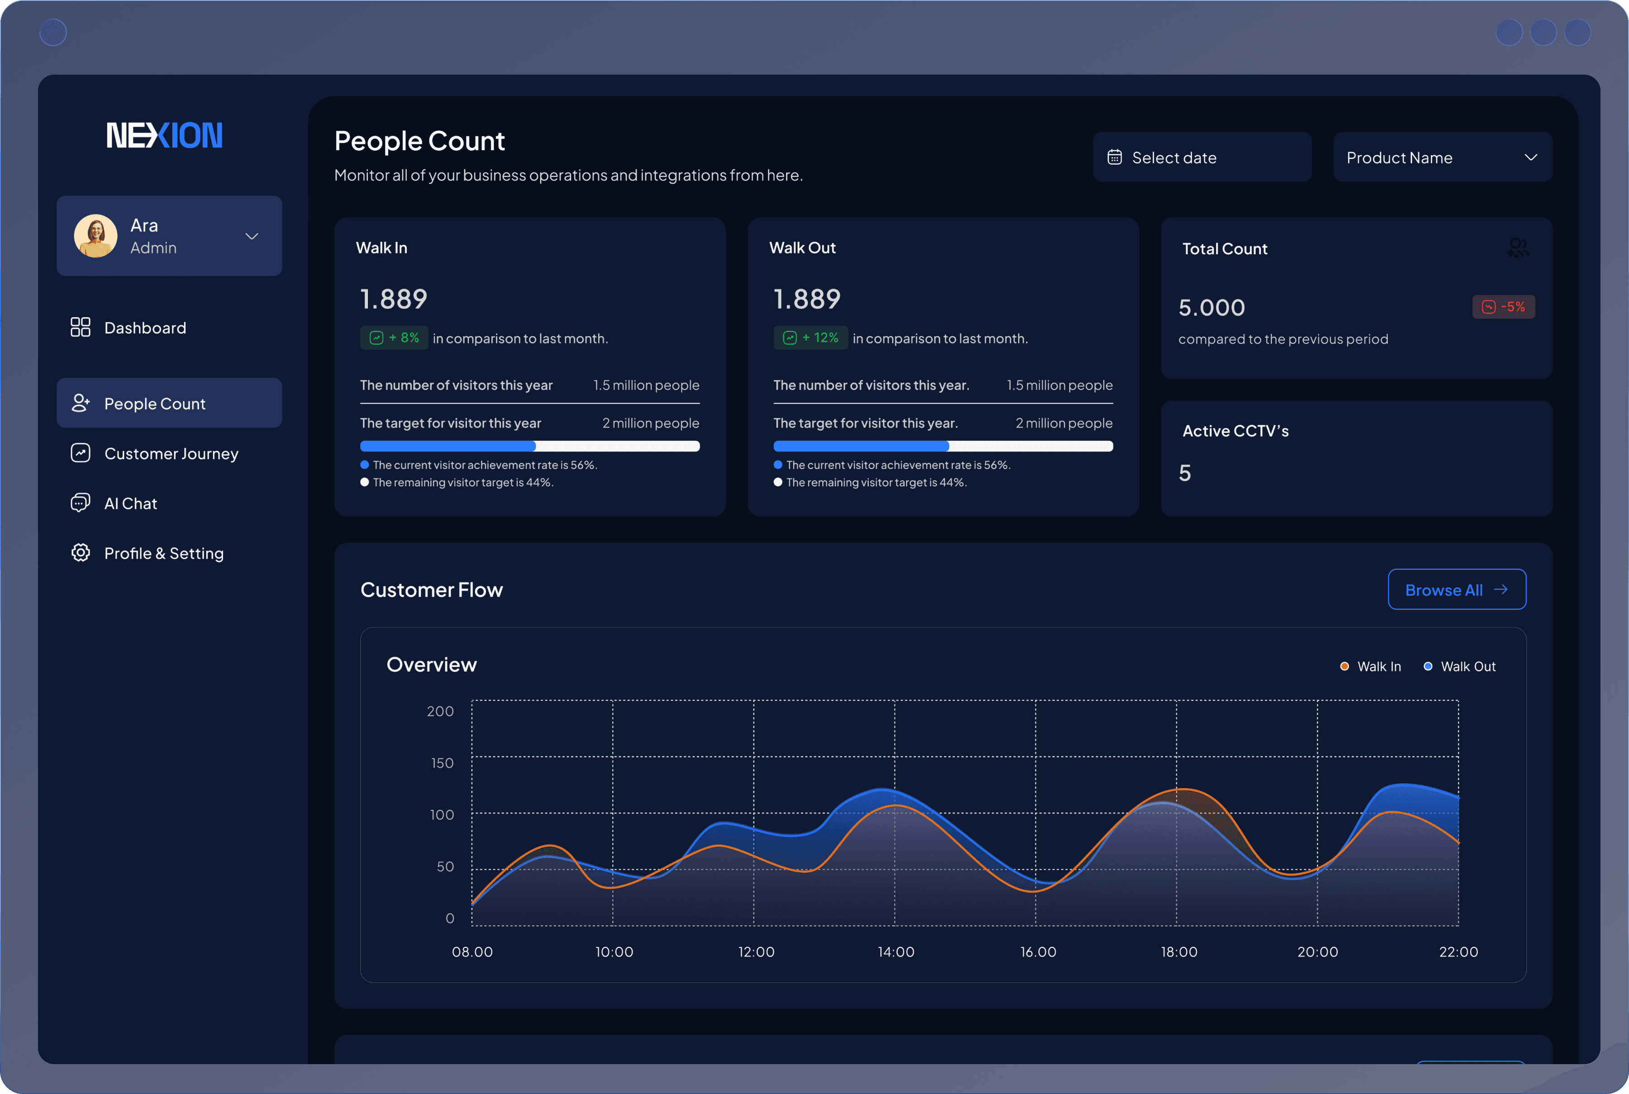Click the green +8% growth badge
The image size is (1629, 1094).
pos(394,338)
